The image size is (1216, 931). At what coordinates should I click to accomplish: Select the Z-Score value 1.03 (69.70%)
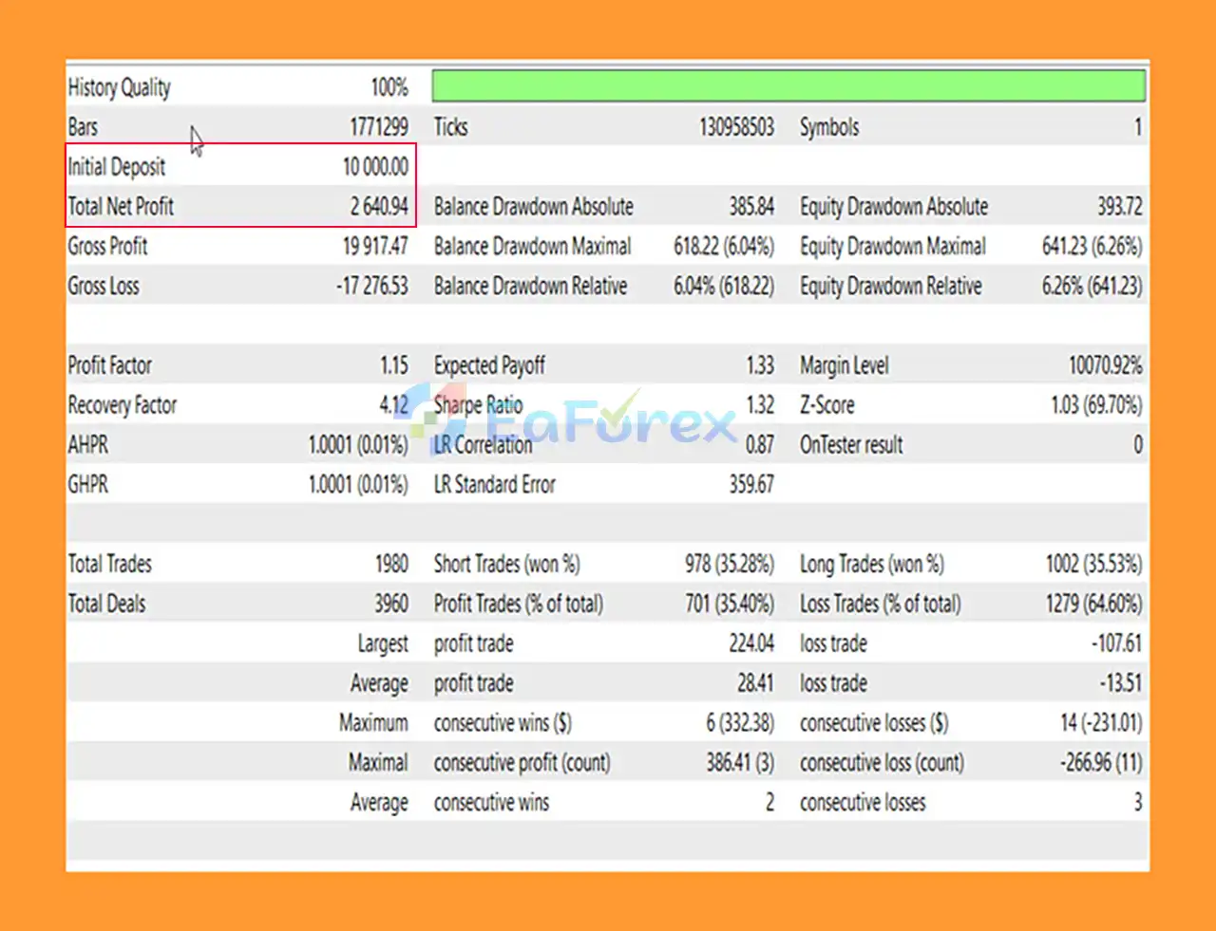click(x=1095, y=405)
